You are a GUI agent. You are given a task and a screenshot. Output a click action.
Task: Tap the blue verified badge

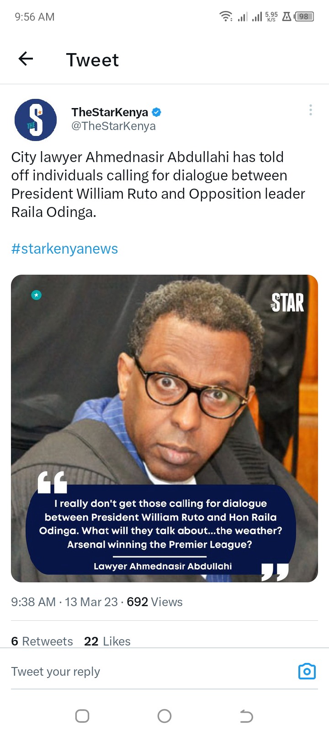coord(156,112)
